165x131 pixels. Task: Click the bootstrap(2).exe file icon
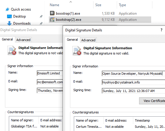tap(52, 20)
